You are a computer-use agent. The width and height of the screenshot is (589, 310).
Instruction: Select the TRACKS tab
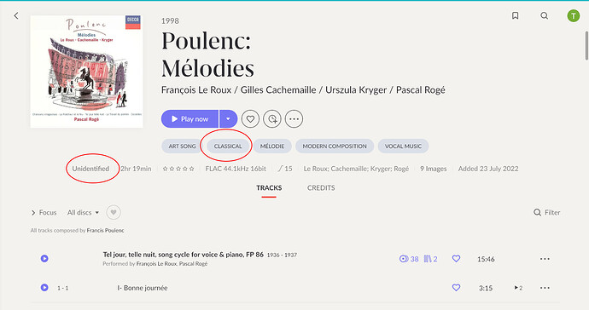[x=269, y=188]
